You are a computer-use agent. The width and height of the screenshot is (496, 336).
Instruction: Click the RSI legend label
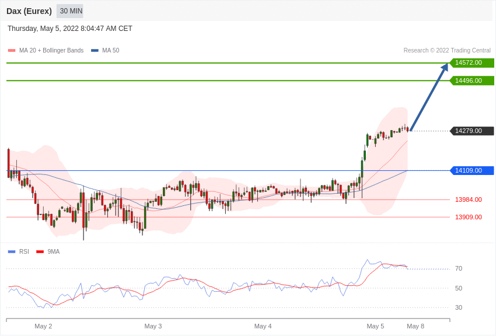pos(24,251)
